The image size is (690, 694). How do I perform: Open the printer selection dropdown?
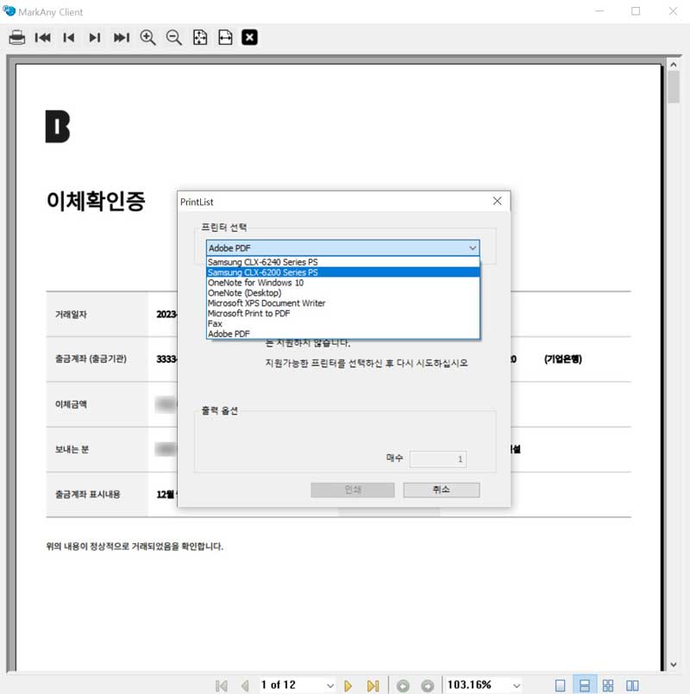[472, 247]
